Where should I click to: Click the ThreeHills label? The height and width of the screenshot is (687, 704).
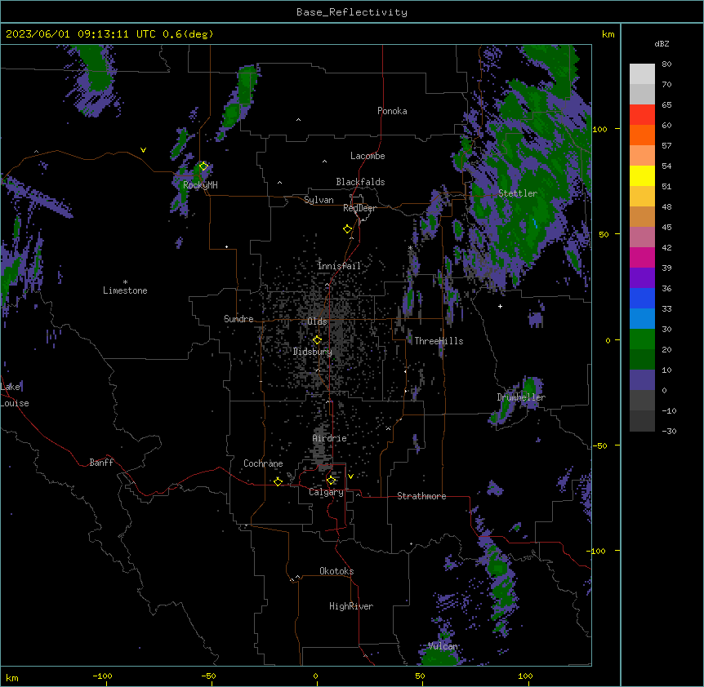tap(439, 341)
